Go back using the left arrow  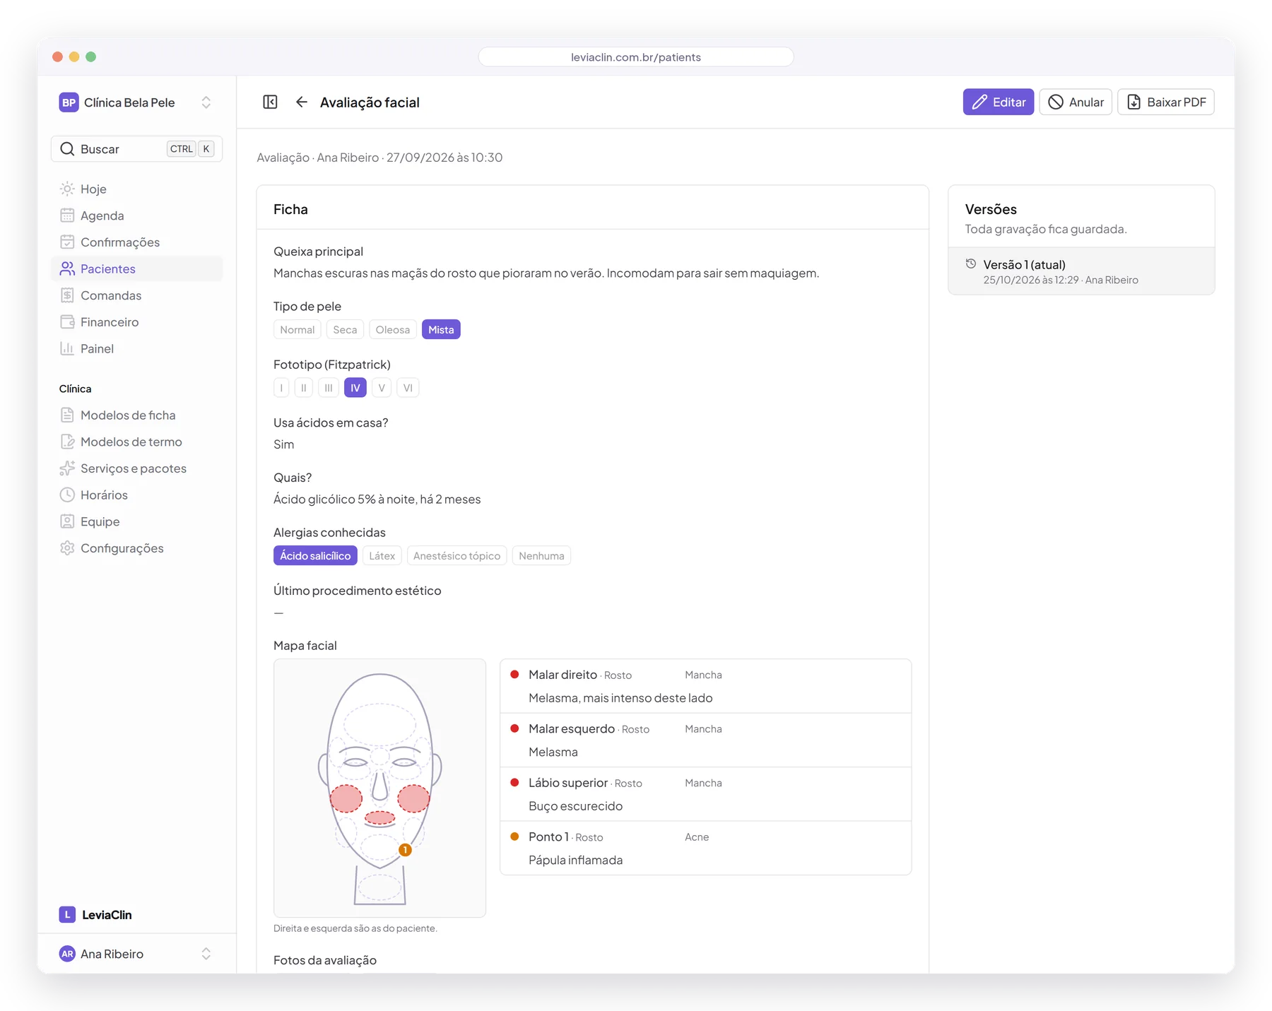pos(302,102)
